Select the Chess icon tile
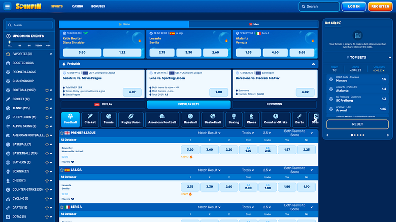Image resolution: width=396 pixels, height=222 pixels. [251, 119]
